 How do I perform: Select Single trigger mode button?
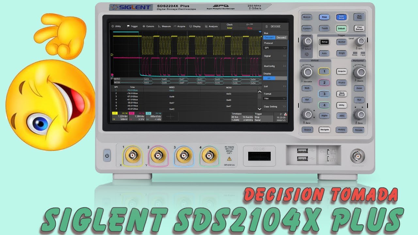(342, 53)
